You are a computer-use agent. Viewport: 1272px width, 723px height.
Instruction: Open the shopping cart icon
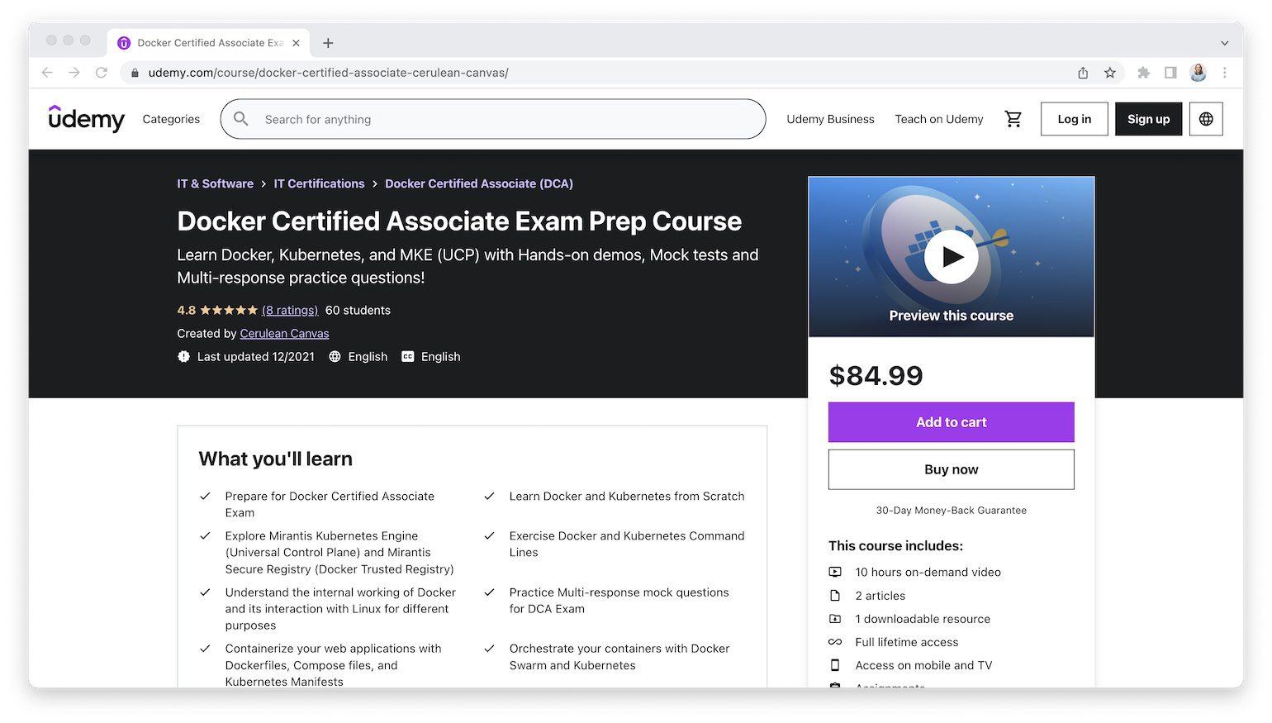[x=1013, y=119]
